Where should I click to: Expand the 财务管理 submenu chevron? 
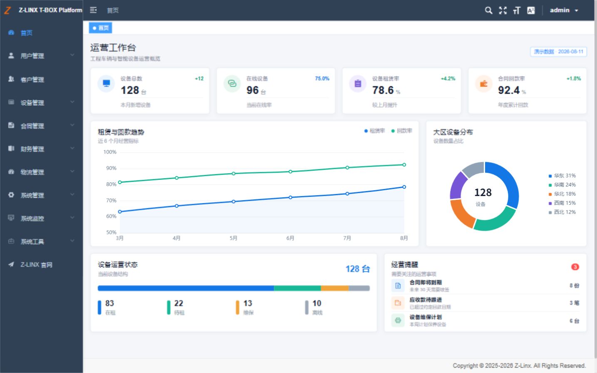tap(72, 148)
